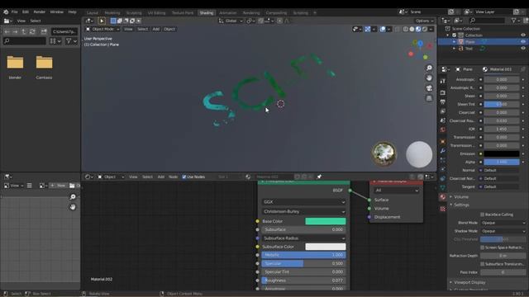Toggle the Collection exclude checkbox in outliner
This screenshot has width=529, height=297.
(x=454, y=35)
